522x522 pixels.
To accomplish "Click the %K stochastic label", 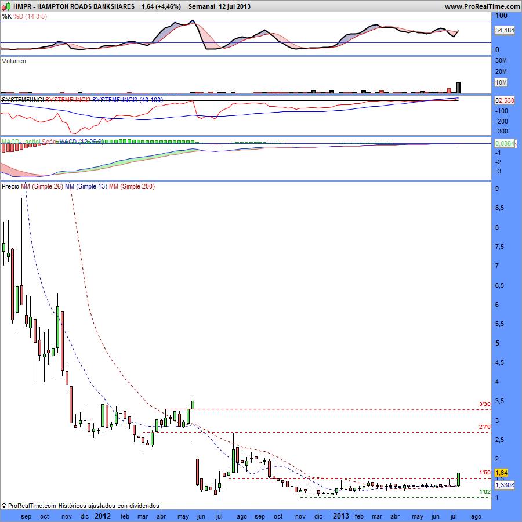I will point(6,16).
